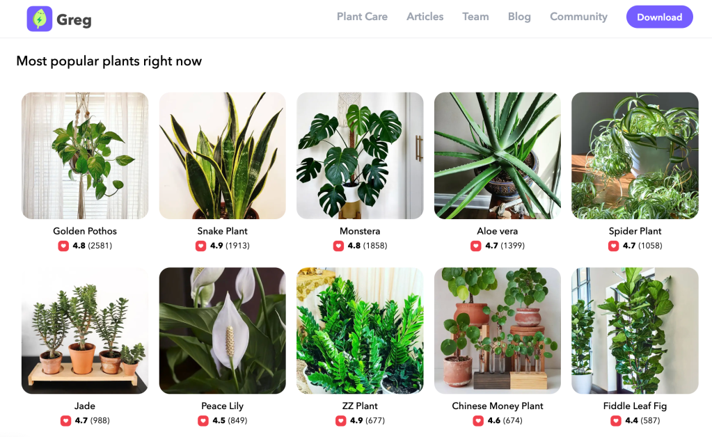
Task: Click the heart icon under Peace Lily
Action: pyautogui.click(x=203, y=420)
